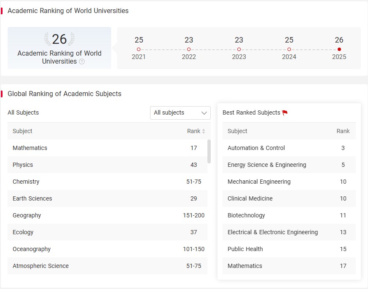
Task: Select the 2022 ranking marker
Action: point(189,49)
